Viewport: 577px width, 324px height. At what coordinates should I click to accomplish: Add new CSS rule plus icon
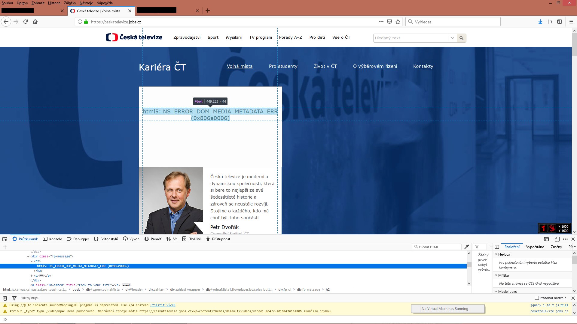491,247
